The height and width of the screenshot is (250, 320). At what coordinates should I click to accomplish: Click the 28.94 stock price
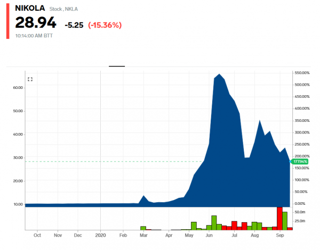(x=36, y=22)
